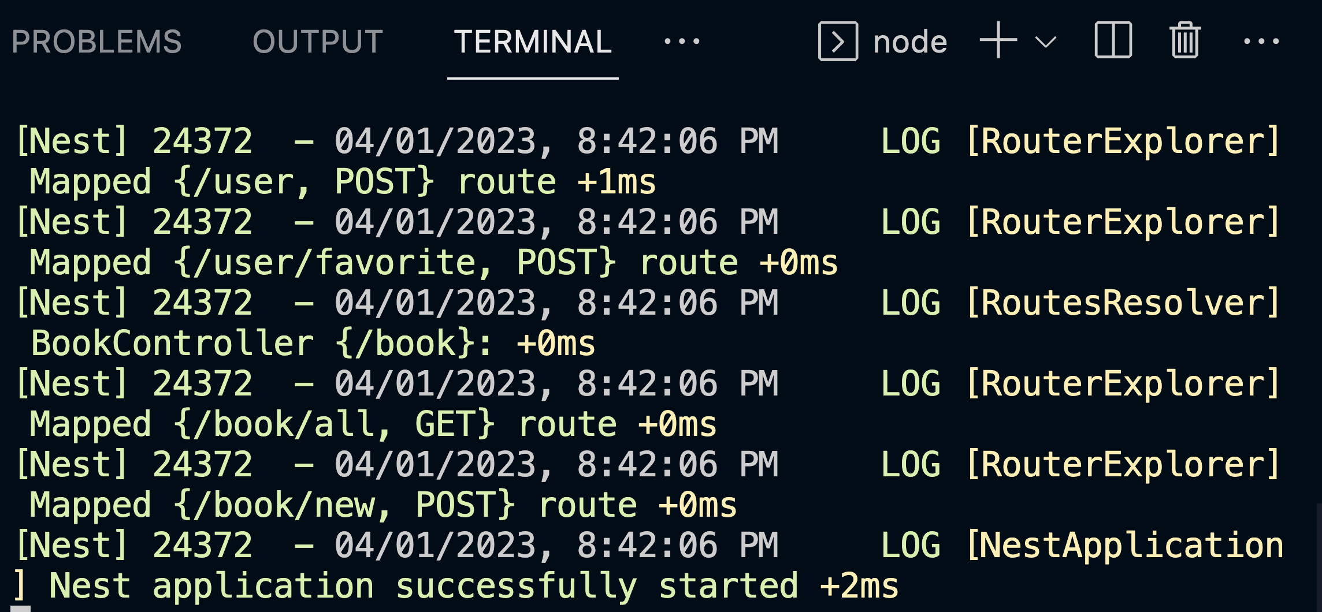1322x612 pixels.
Task: Kill terminal using the trash icon
Action: click(x=1185, y=40)
